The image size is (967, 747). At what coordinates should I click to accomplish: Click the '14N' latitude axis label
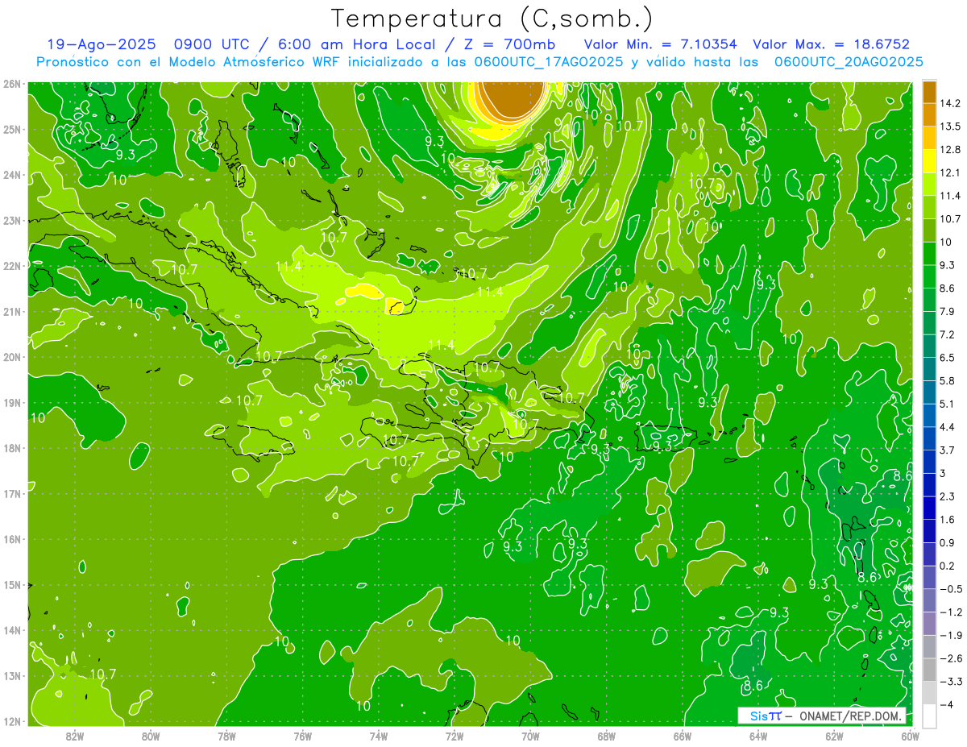(x=11, y=631)
